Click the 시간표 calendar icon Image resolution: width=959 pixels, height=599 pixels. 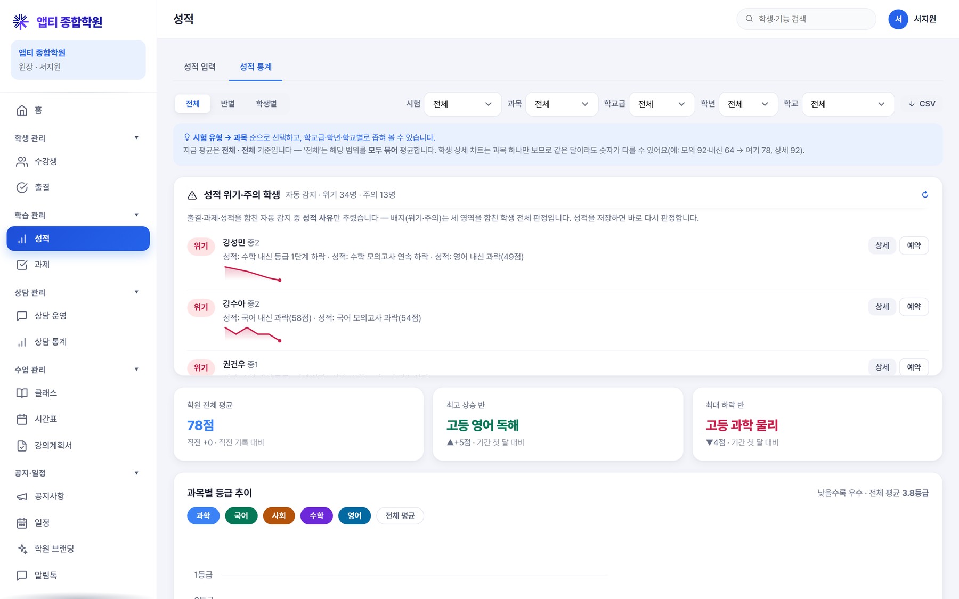(22, 419)
